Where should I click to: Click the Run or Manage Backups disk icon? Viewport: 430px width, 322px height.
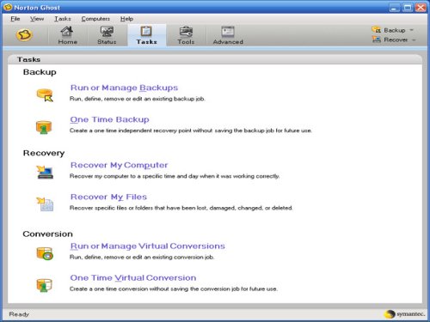pos(45,94)
